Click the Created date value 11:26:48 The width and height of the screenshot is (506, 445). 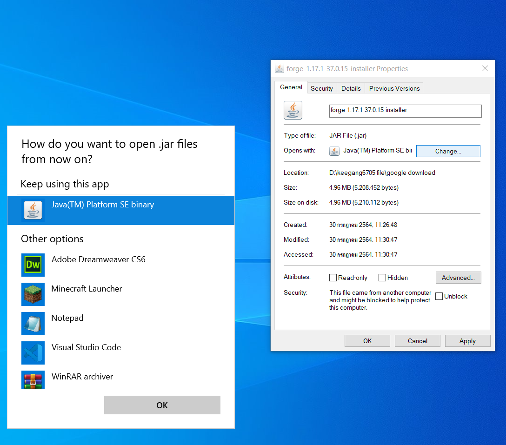[x=363, y=225]
